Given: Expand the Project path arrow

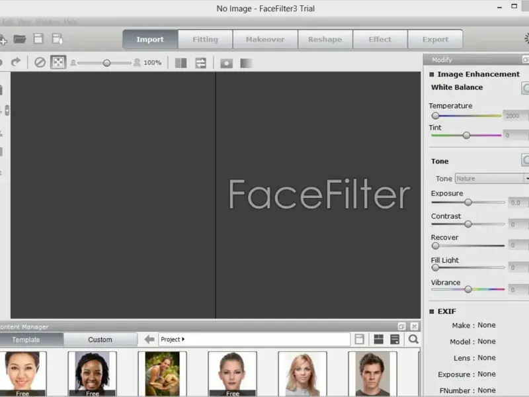Looking at the screenshot, I should pos(183,339).
